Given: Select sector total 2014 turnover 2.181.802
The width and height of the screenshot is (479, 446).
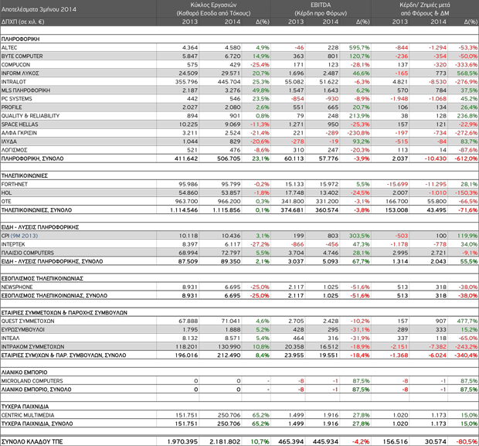Looking at the screenshot, I should coord(225,441).
